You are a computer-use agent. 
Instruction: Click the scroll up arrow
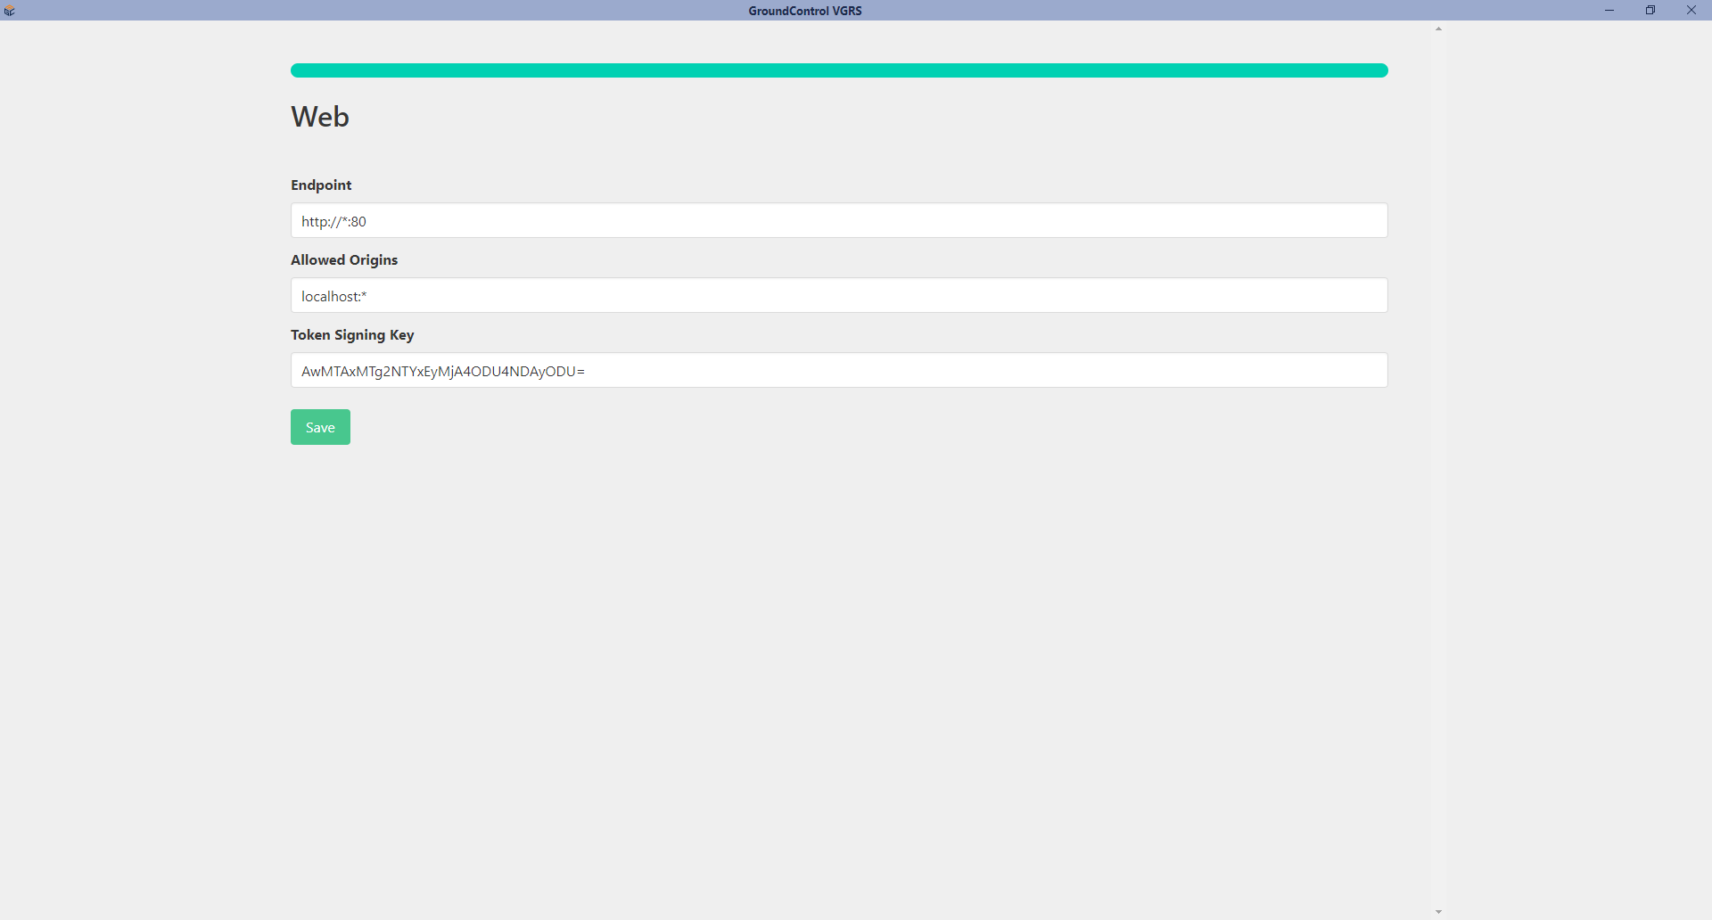coord(1438,29)
